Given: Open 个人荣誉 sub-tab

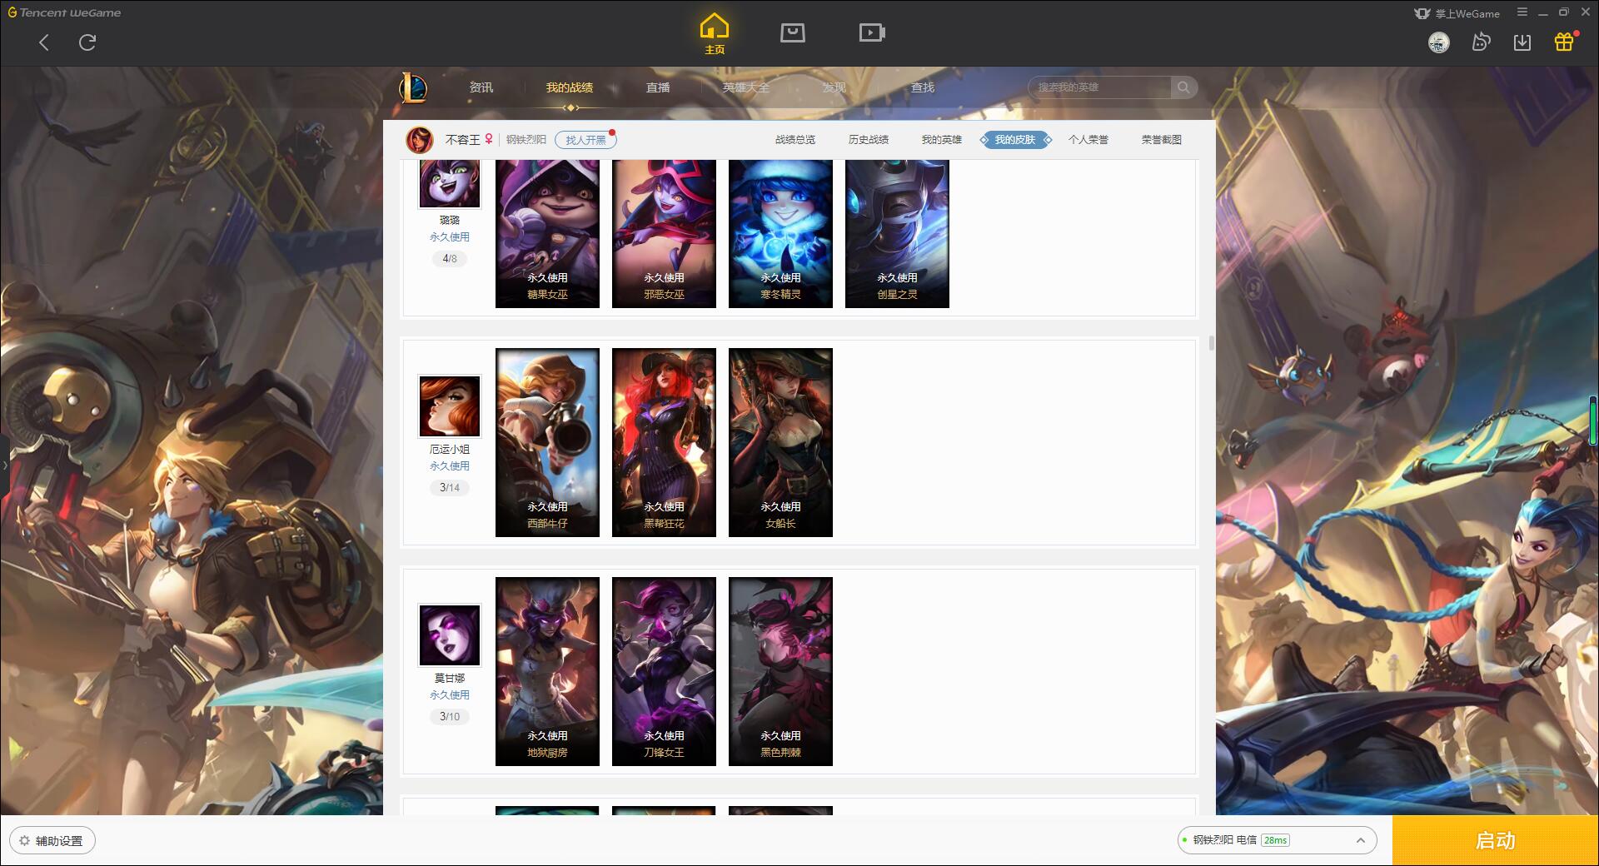Looking at the screenshot, I should (1088, 140).
